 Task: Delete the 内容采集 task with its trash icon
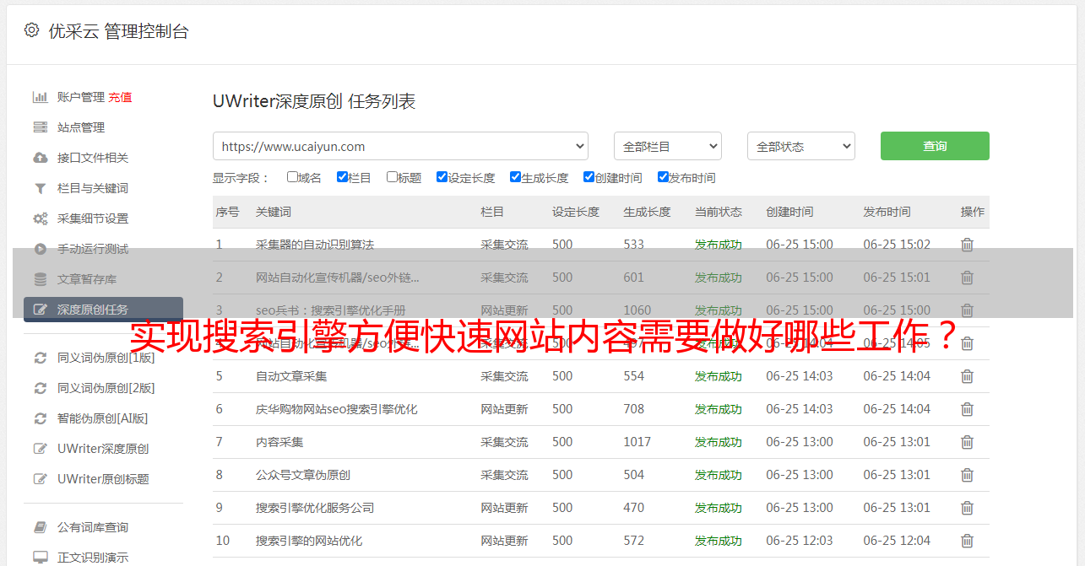[968, 442]
